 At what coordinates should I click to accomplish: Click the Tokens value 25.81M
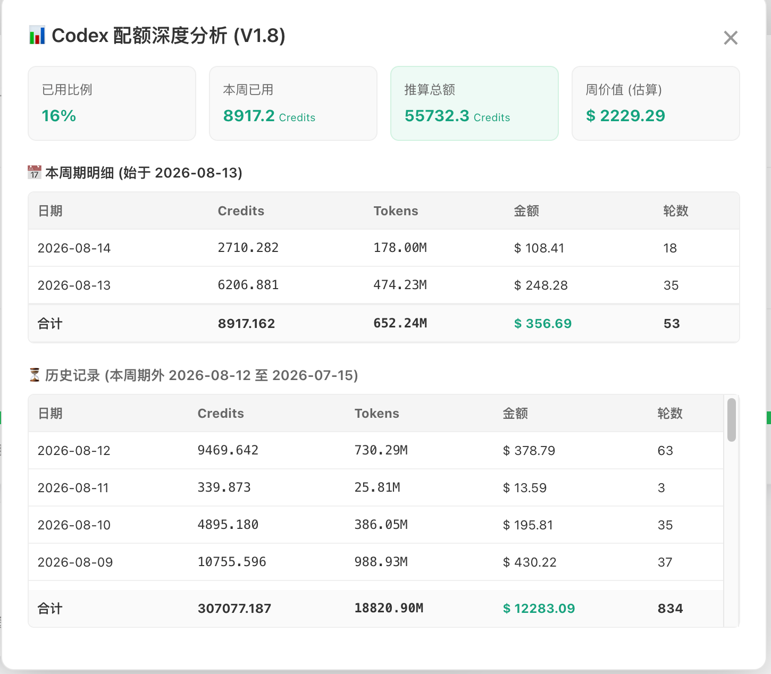(x=377, y=487)
